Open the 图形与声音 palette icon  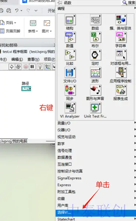pos(95,90)
